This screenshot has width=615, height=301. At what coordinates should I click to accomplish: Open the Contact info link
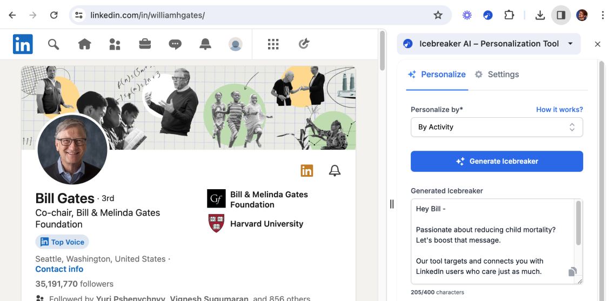(59, 269)
